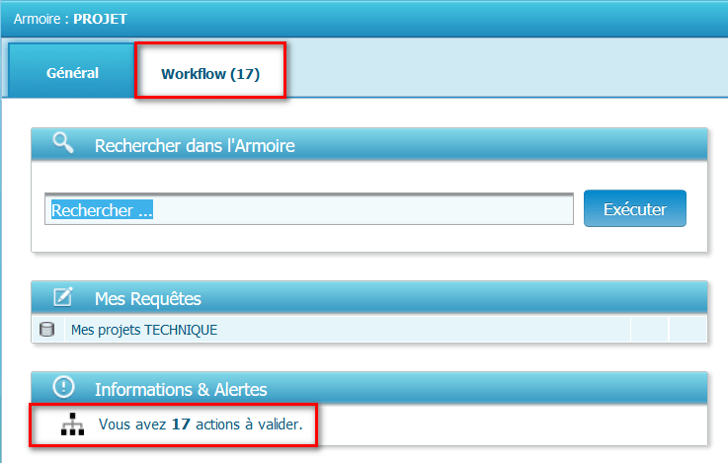Click the edit icon beside Mes Requêtes
The height and width of the screenshot is (463, 728).
coord(63,297)
